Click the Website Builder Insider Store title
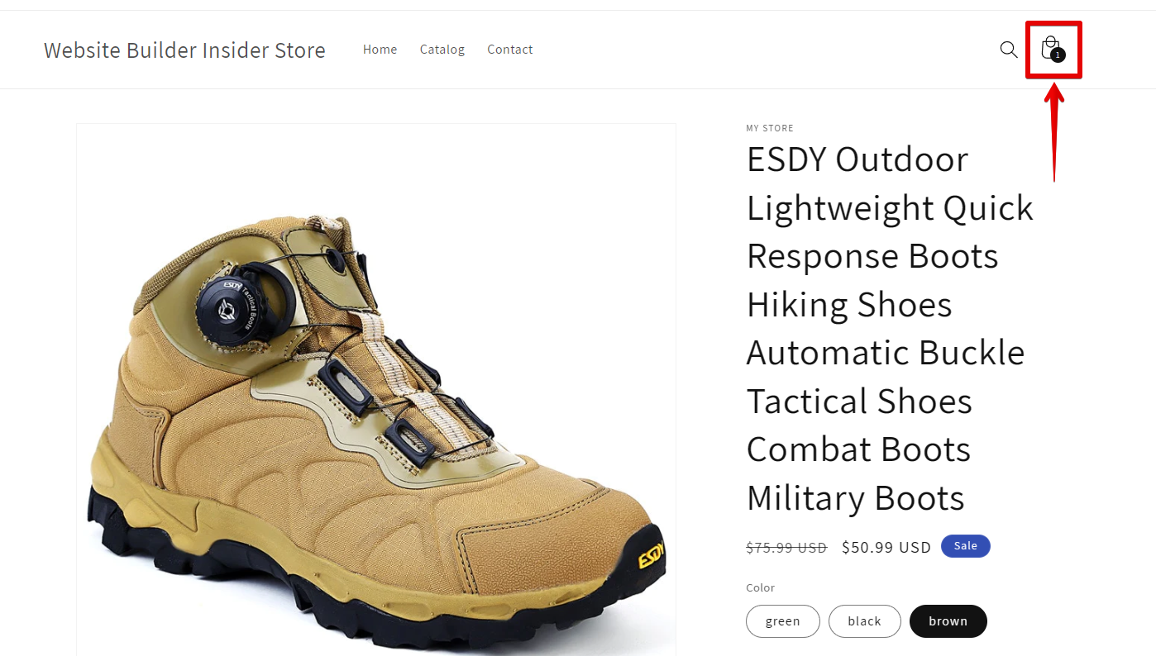The width and height of the screenshot is (1156, 656). pyautogui.click(x=184, y=50)
